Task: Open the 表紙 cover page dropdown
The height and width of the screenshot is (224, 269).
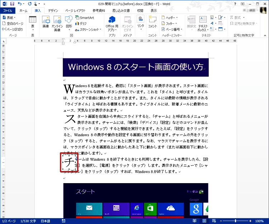Action: pos(9,18)
